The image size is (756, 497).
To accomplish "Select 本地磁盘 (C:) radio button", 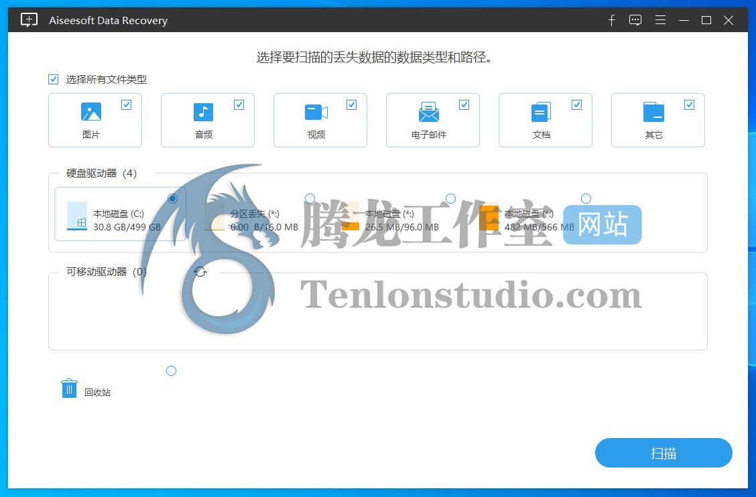I will click(172, 198).
